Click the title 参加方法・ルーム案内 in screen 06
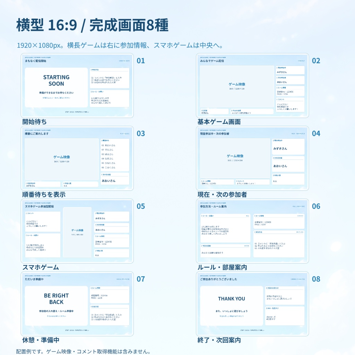 [213, 207]
